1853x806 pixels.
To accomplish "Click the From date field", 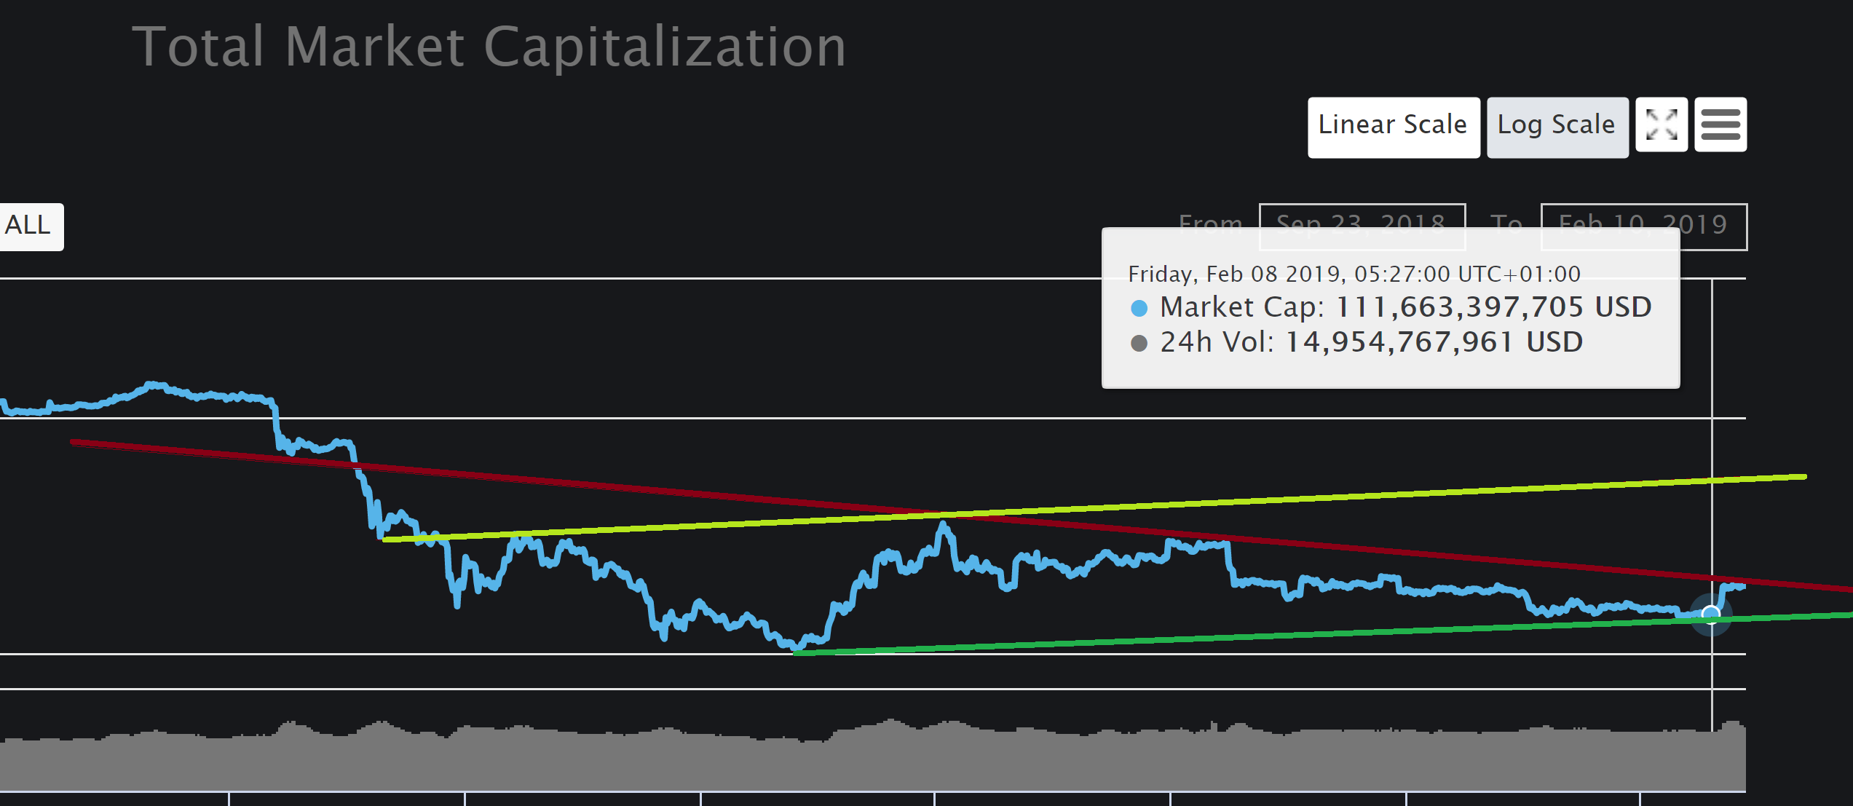I will click(1362, 216).
